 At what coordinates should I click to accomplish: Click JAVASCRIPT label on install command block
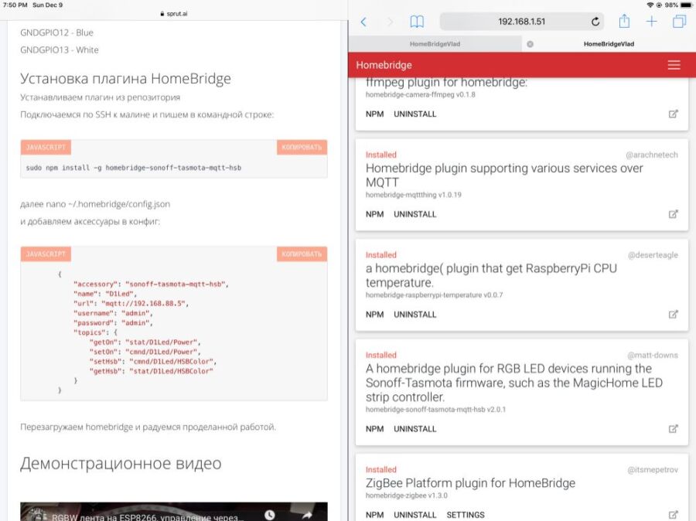pyautogui.click(x=46, y=148)
